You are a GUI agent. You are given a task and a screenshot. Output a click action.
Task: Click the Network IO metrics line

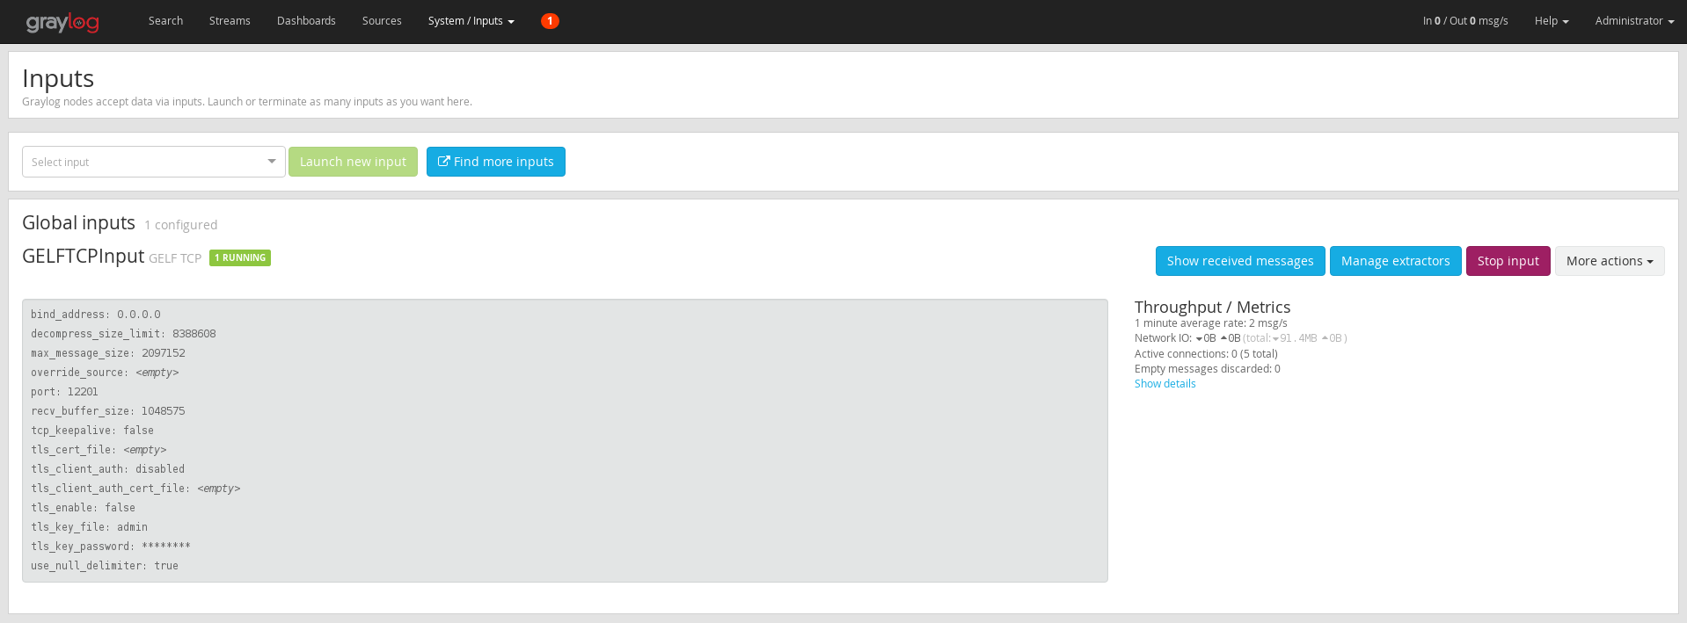(x=1241, y=338)
